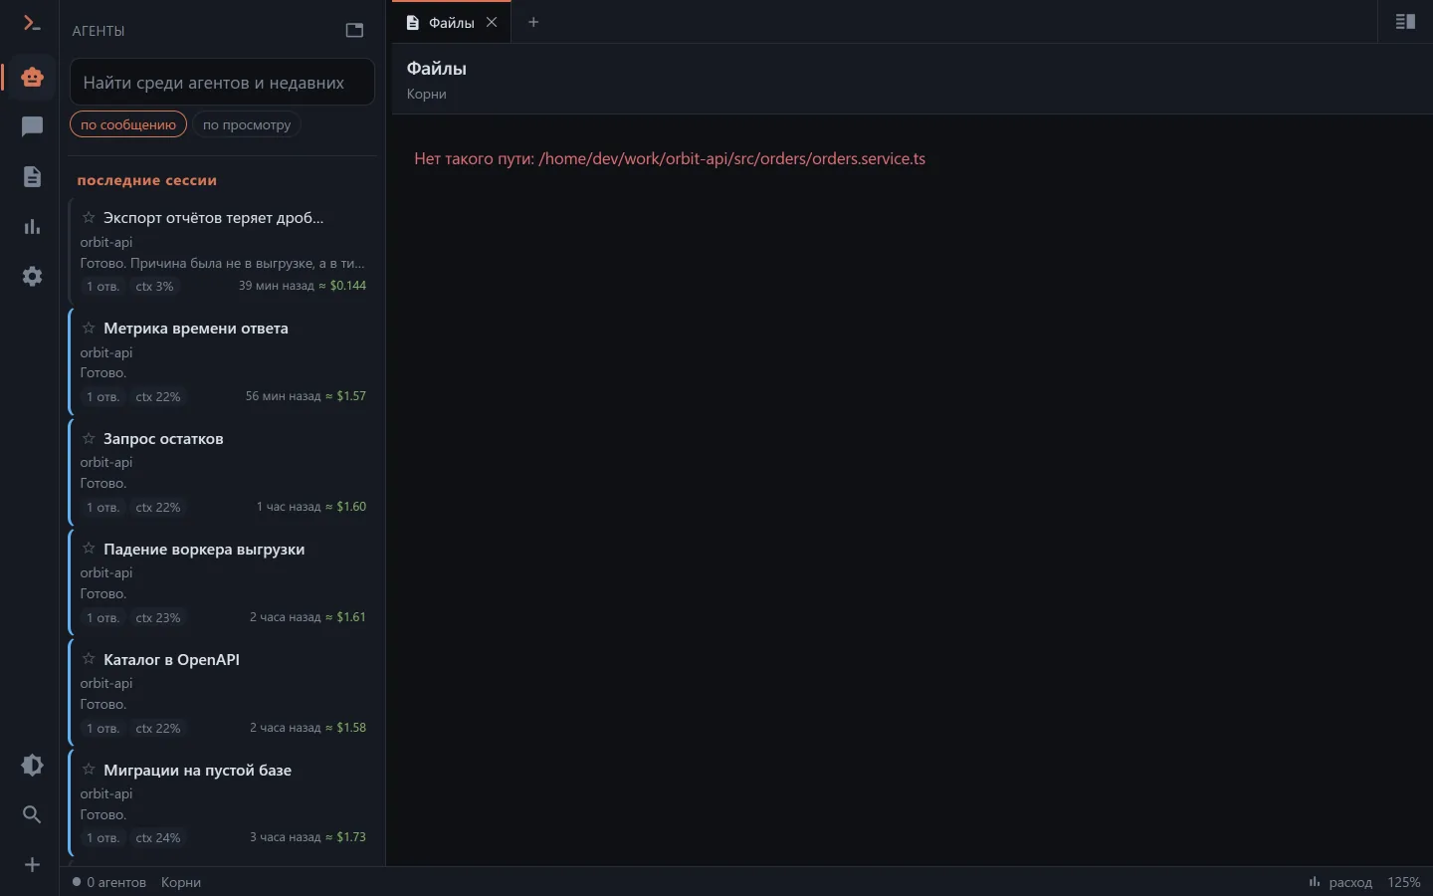The height and width of the screenshot is (896, 1433).
Task: Click the Нет такого пути error message
Action: pos(670,158)
